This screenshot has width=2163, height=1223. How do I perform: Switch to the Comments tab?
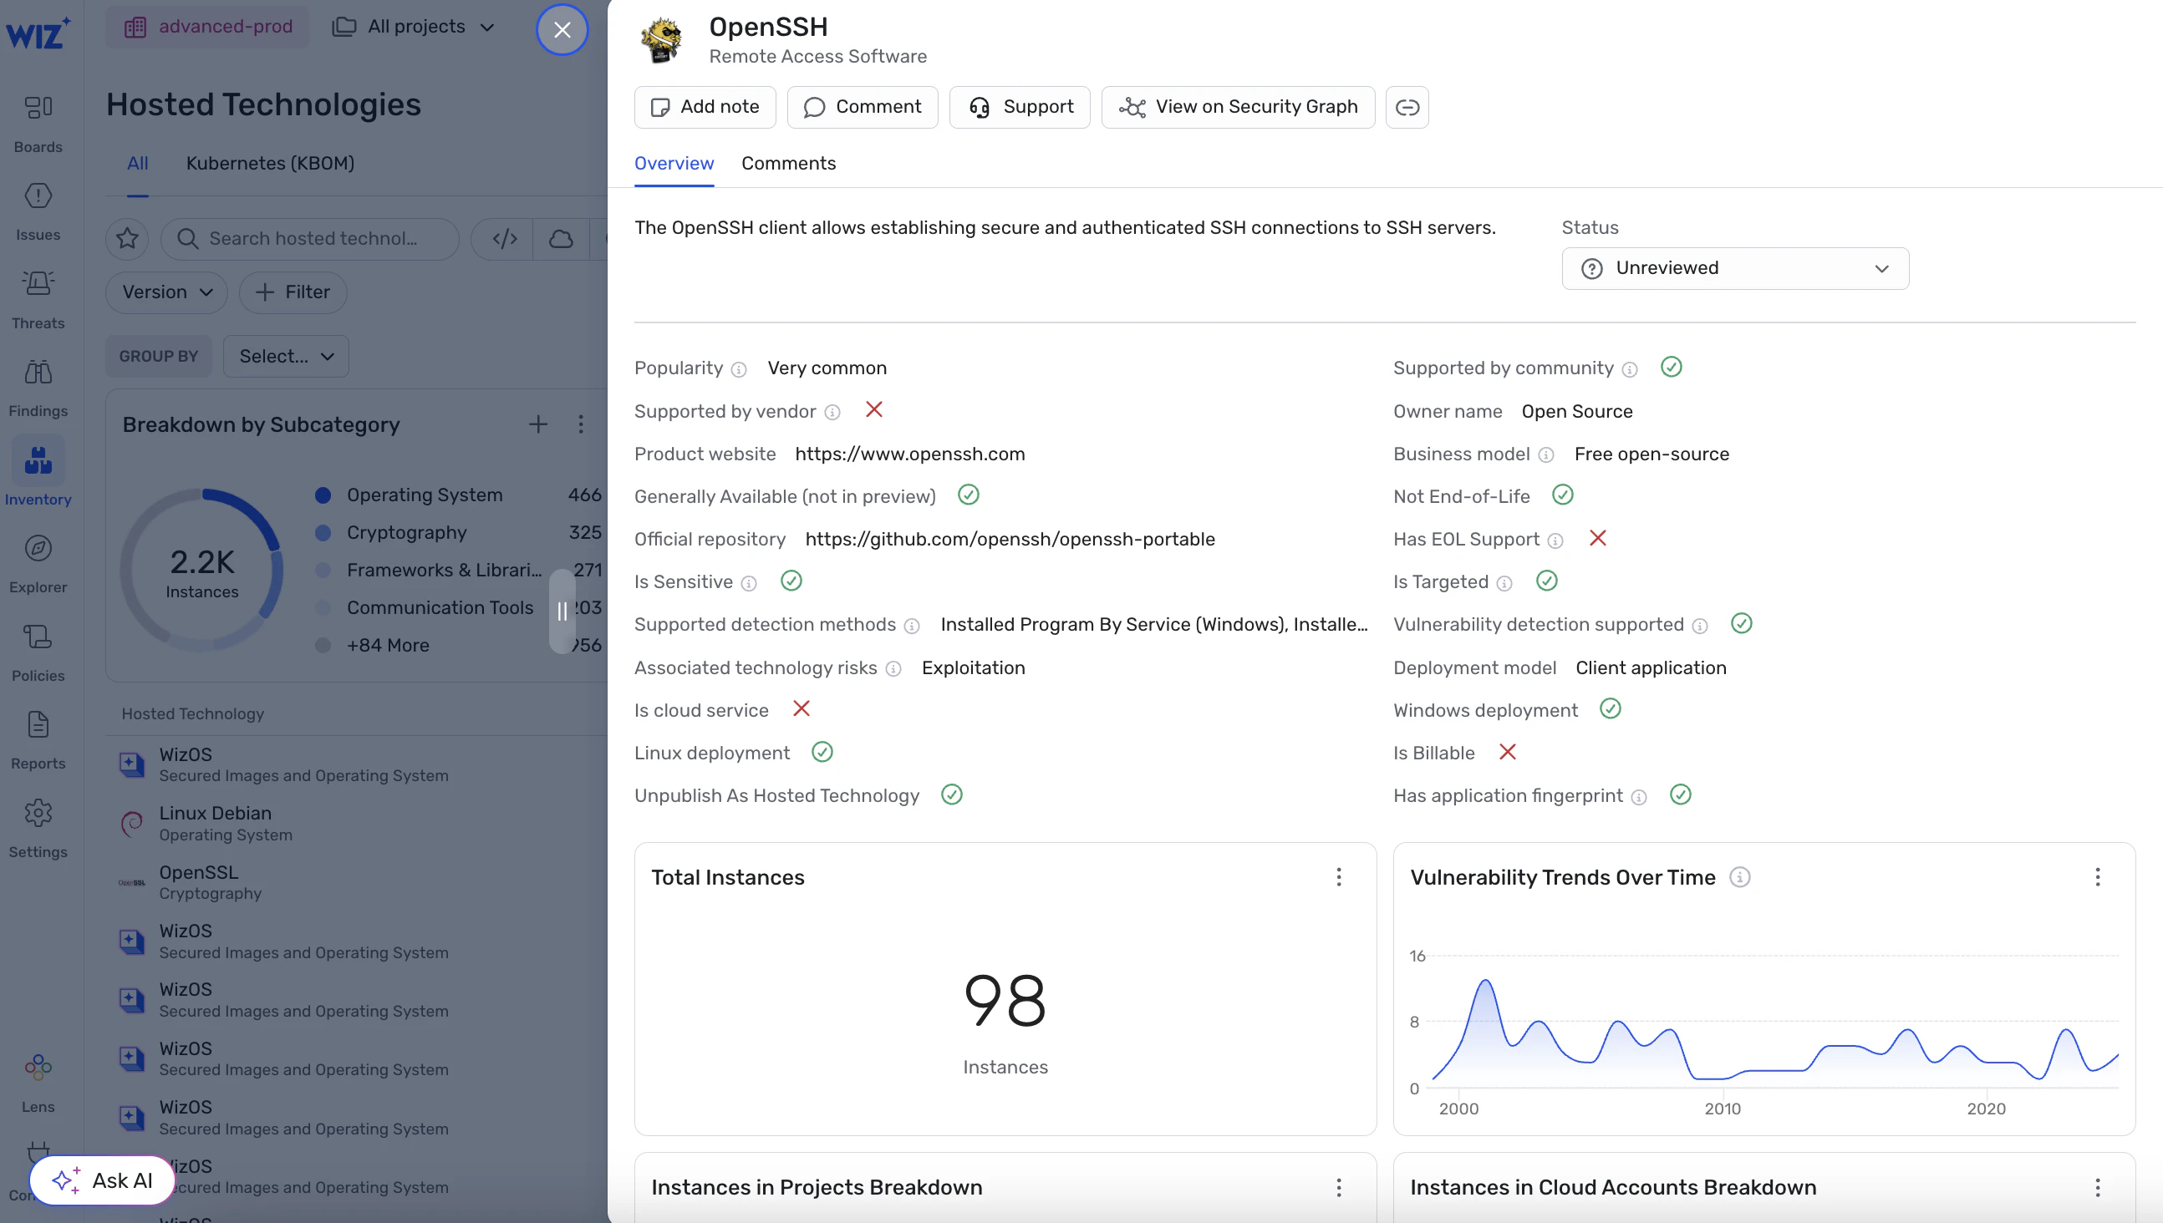788,163
